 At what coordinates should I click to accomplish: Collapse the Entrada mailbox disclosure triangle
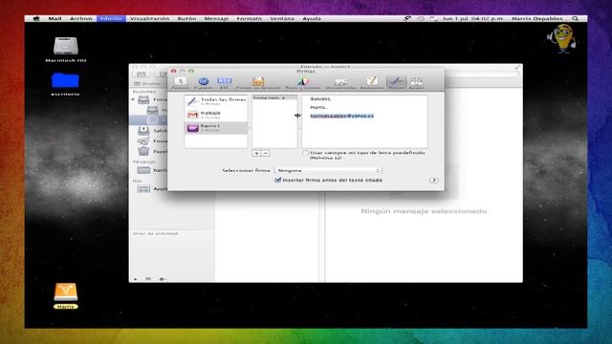tap(133, 99)
